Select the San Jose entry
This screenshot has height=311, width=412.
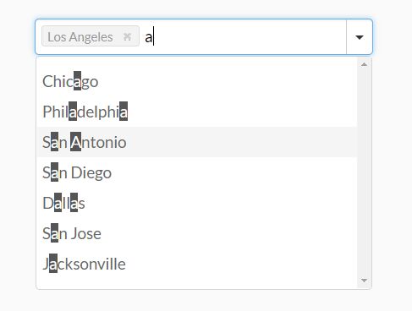pos(197,233)
